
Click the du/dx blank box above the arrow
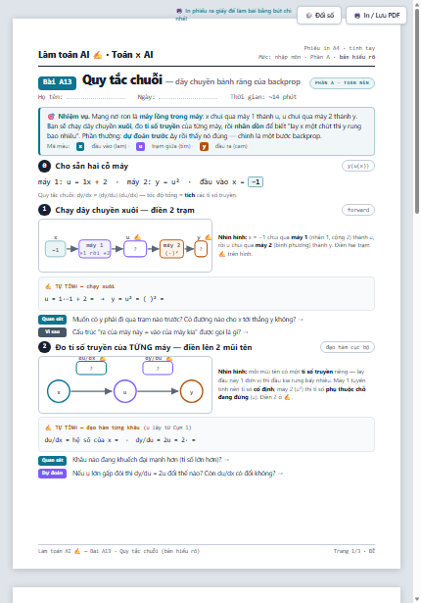pyautogui.click(x=91, y=368)
